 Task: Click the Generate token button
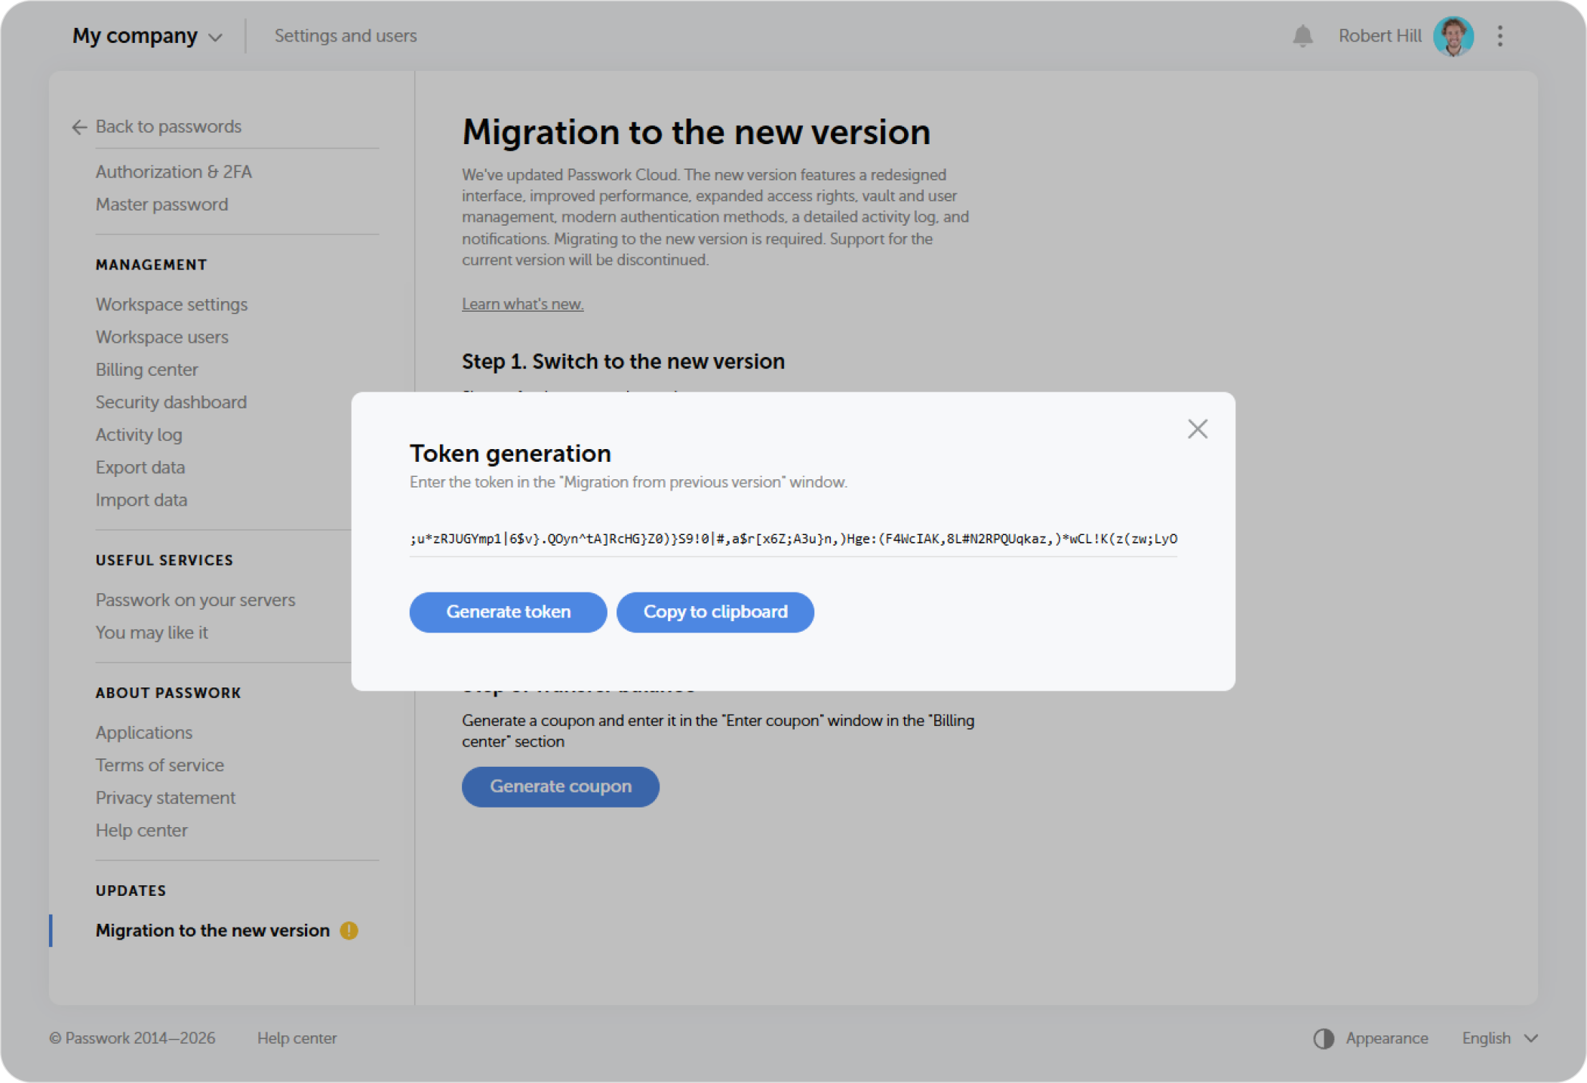point(508,611)
